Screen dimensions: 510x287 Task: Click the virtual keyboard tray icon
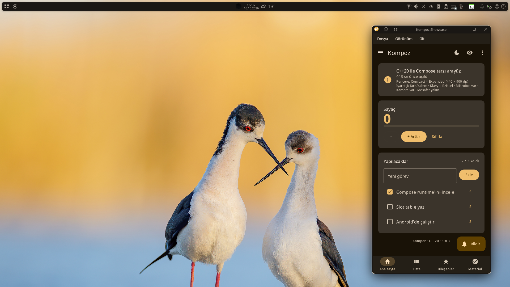coord(454,7)
